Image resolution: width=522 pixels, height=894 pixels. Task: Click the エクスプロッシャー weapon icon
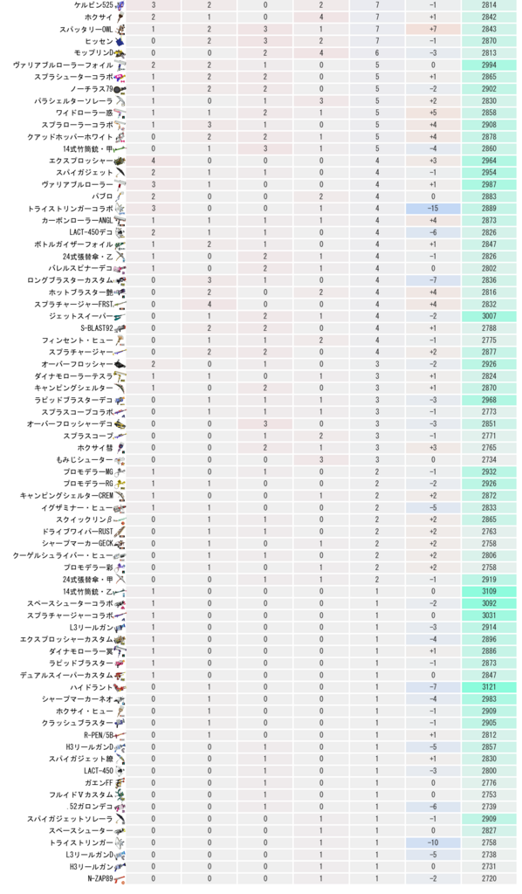(120, 162)
